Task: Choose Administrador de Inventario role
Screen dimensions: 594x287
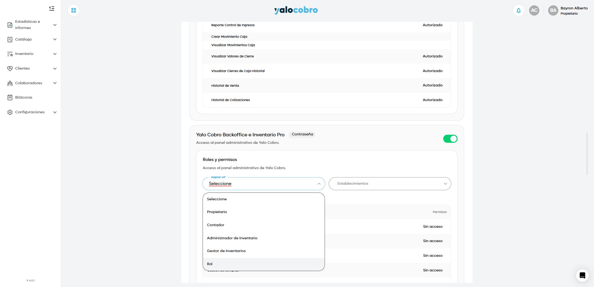Action: pyautogui.click(x=264, y=238)
